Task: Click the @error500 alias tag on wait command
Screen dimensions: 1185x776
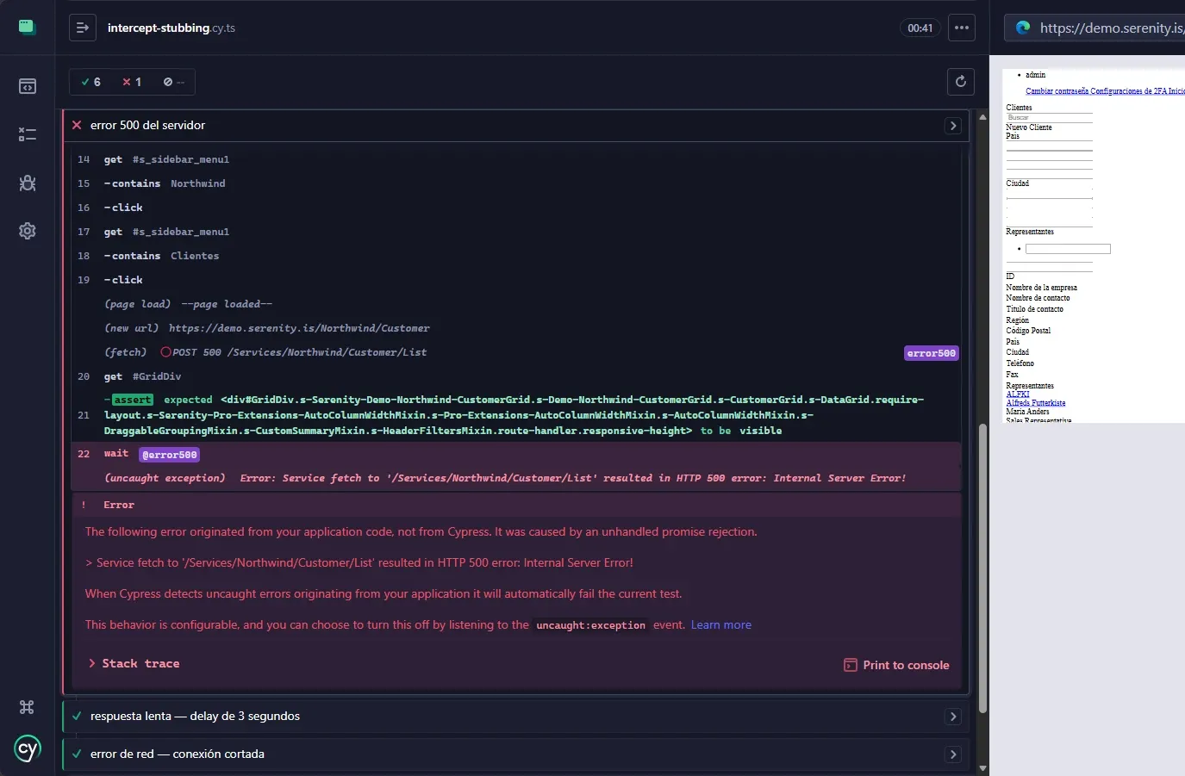Action: point(170,455)
